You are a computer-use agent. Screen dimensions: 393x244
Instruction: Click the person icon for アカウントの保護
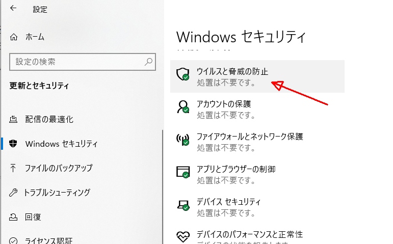[x=182, y=106]
